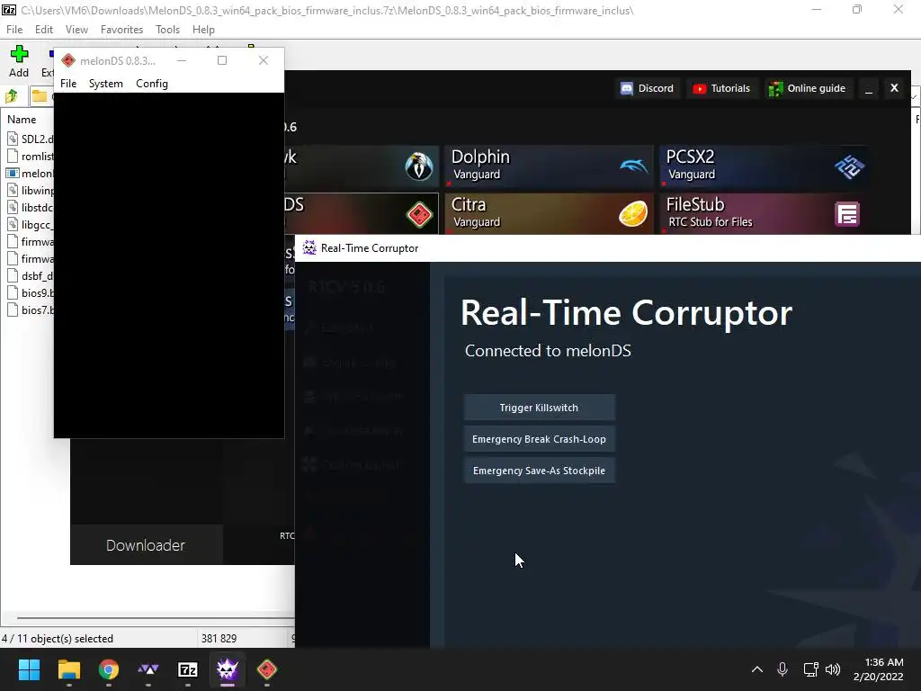The width and height of the screenshot is (921, 691).
Task: Select libstdc file in 7-Zip list
Action: [30, 208]
